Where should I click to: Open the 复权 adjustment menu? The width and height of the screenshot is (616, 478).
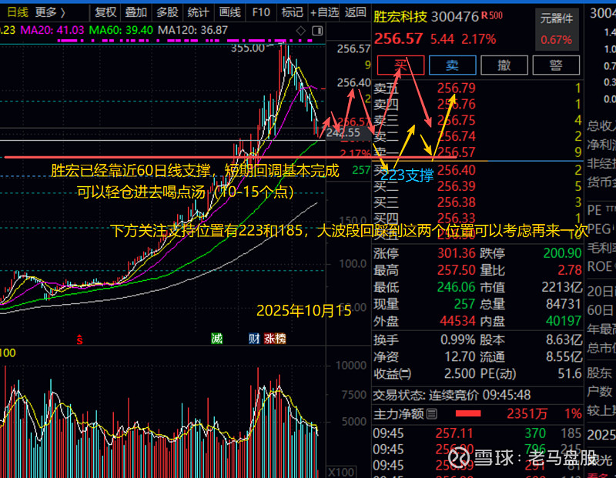point(105,12)
